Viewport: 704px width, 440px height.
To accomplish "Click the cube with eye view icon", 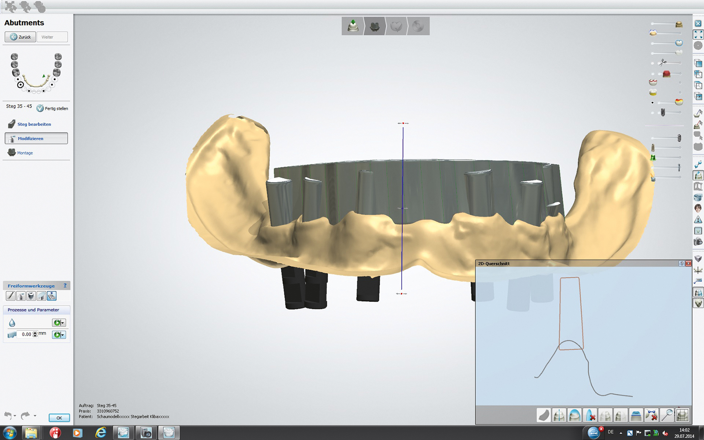I will click(x=698, y=97).
